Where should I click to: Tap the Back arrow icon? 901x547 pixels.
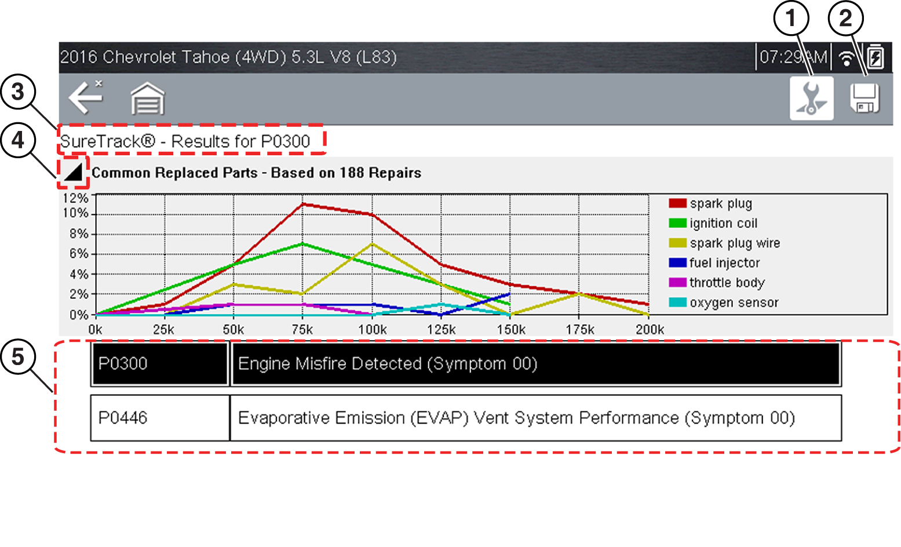click(86, 97)
